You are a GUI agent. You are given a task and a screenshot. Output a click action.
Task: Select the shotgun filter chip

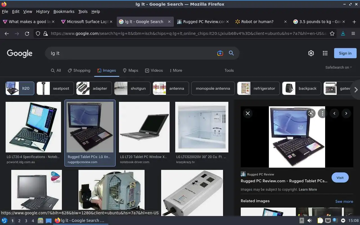pyautogui.click(x=132, y=88)
